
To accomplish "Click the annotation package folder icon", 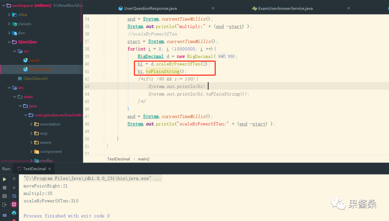I will coord(36,124).
